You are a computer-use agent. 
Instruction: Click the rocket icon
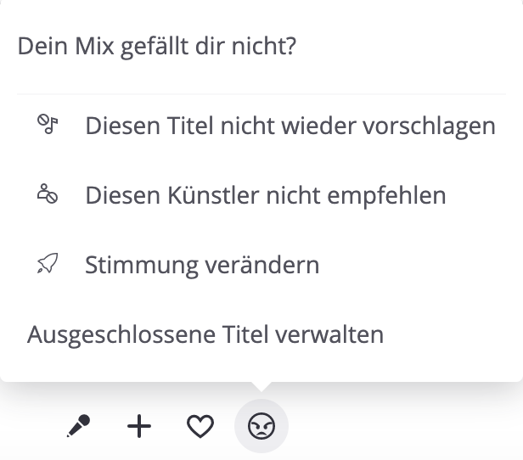47,265
